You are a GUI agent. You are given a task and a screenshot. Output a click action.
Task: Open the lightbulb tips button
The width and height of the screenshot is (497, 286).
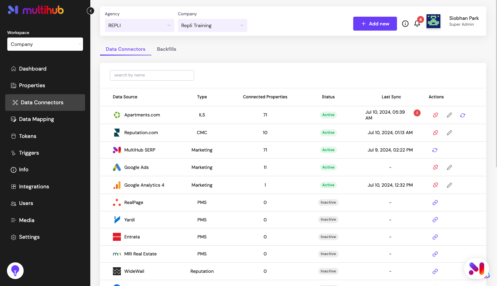(x=15, y=271)
